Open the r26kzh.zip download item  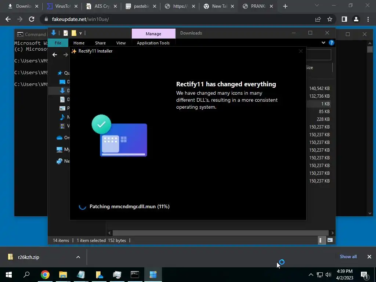(29, 257)
